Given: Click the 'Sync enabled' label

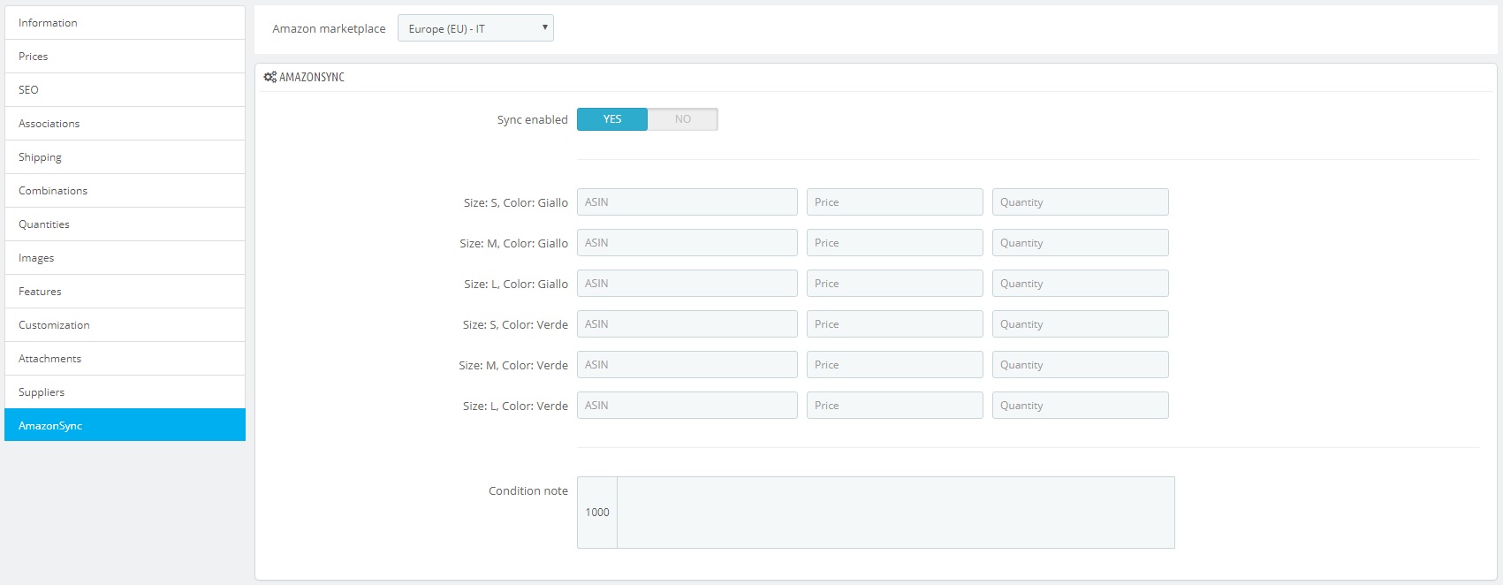Looking at the screenshot, I should click(533, 120).
